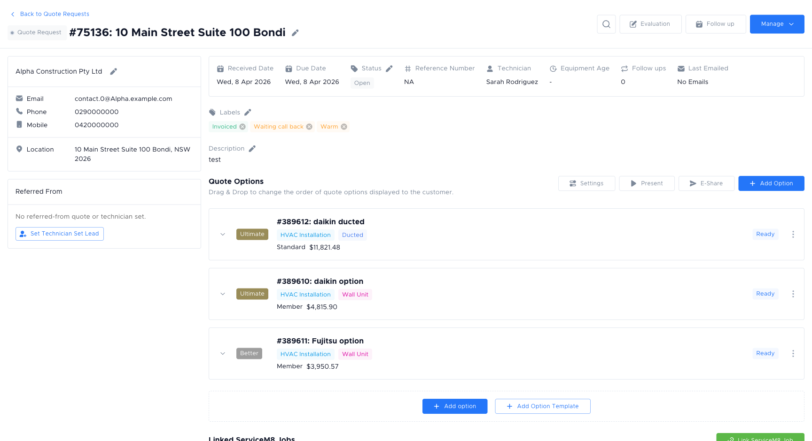Click HVAC Installation tag on daikin ducted
The width and height of the screenshot is (812, 441).
(305, 235)
